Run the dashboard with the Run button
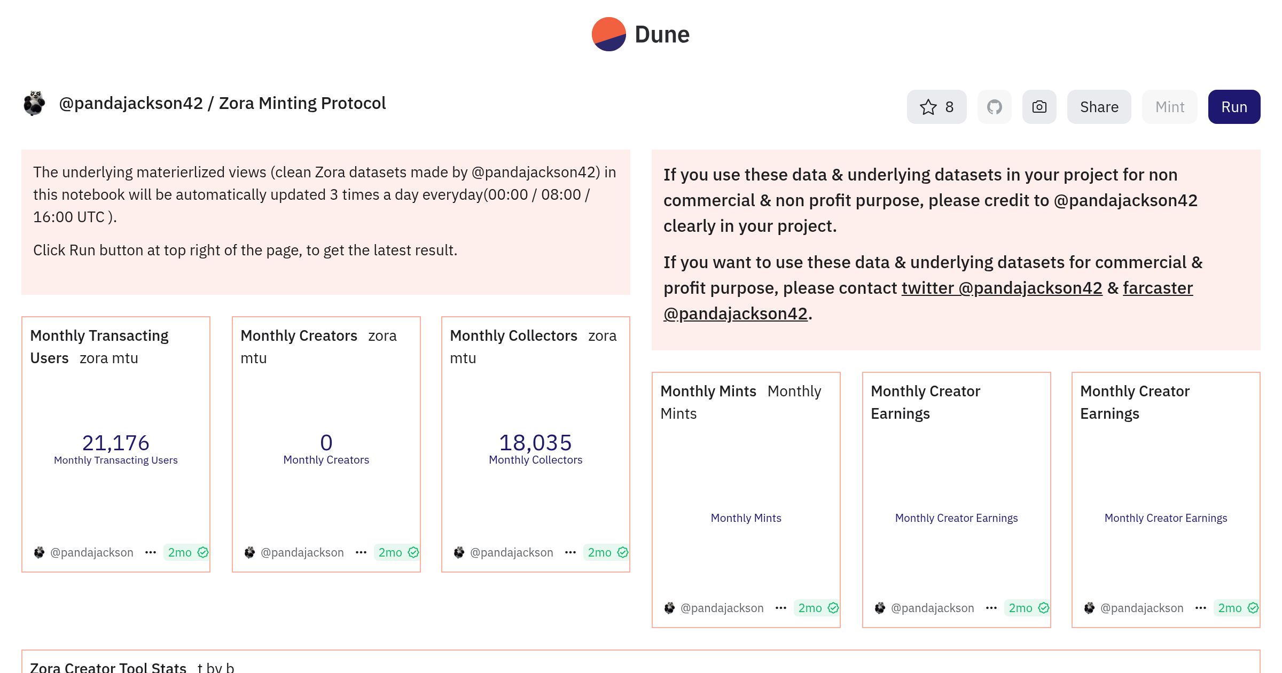This screenshot has height=673, width=1282. click(x=1234, y=107)
